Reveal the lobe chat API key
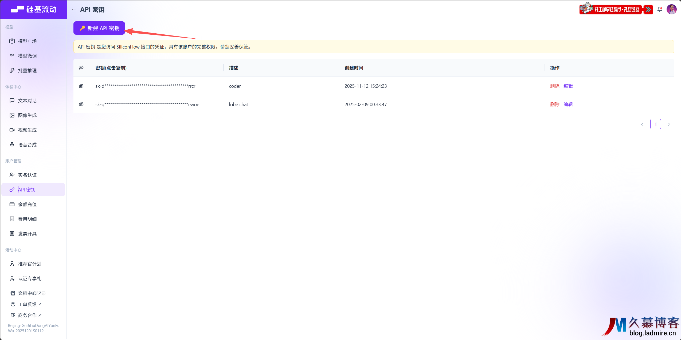 [81, 104]
